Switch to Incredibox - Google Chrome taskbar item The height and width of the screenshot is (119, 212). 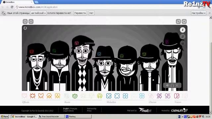[24, 117]
